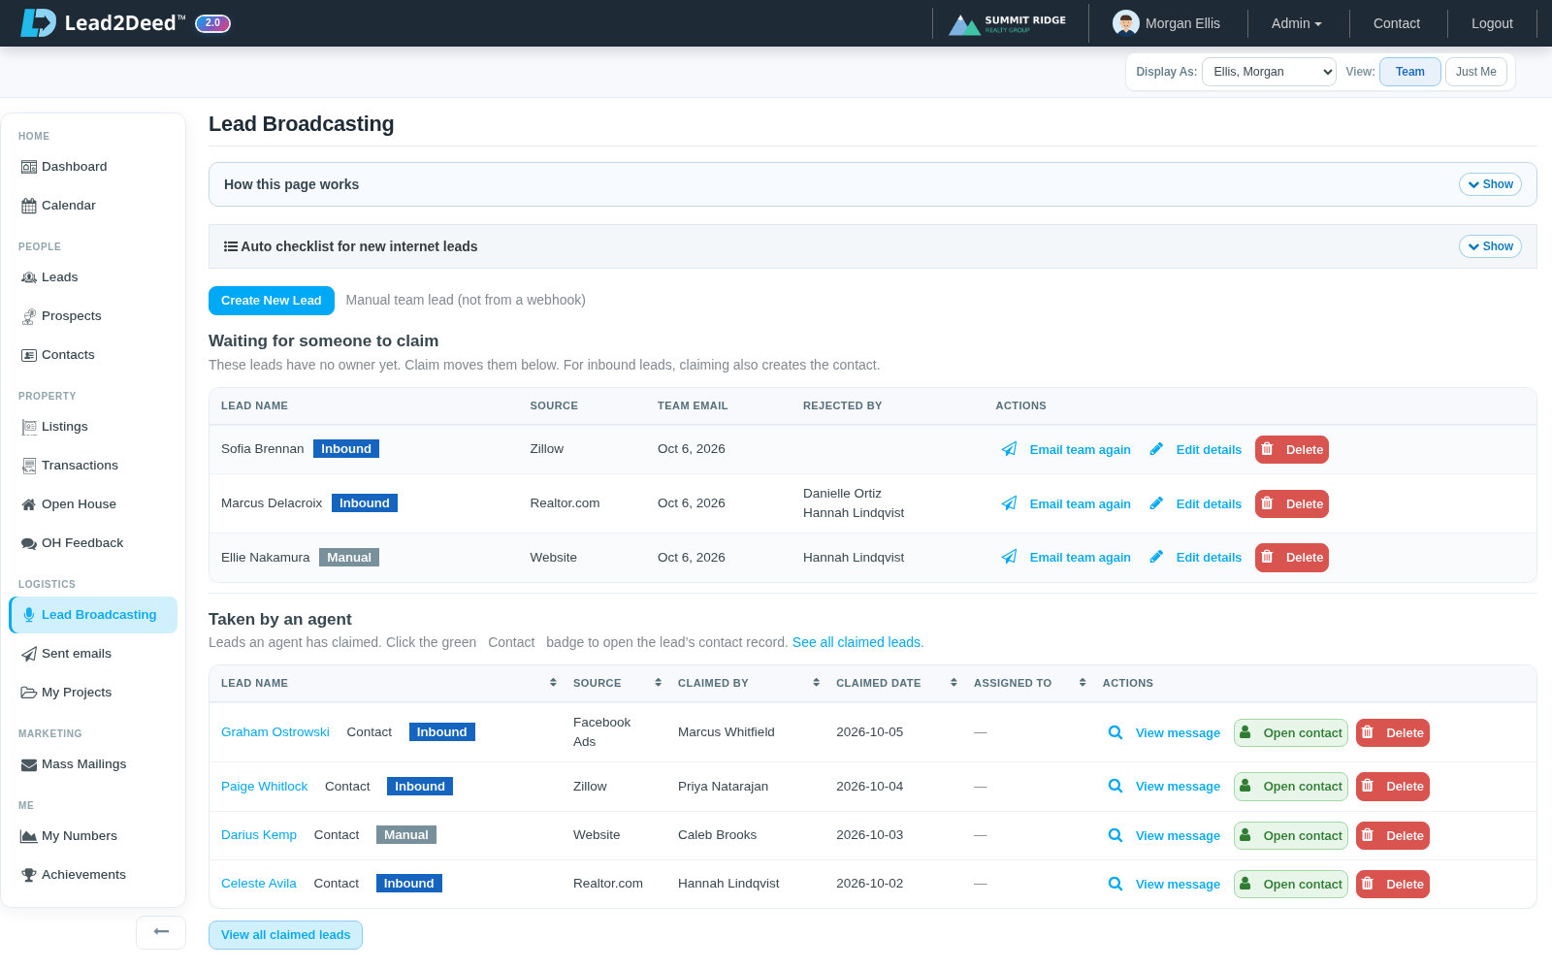Delete the Darius Kemp claimed lead
Screen dimensions: 1552x970
click(1392, 835)
